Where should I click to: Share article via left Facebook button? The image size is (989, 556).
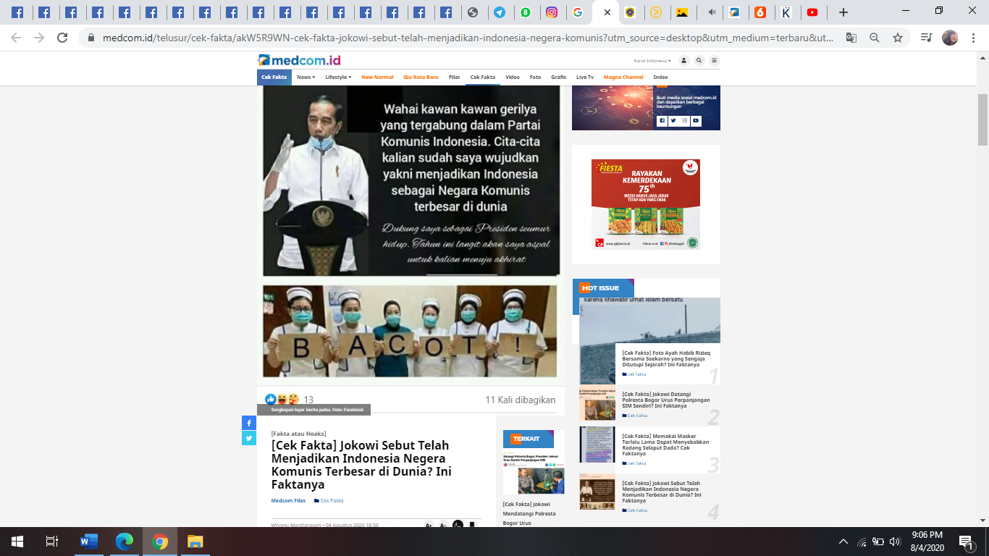tap(249, 424)
